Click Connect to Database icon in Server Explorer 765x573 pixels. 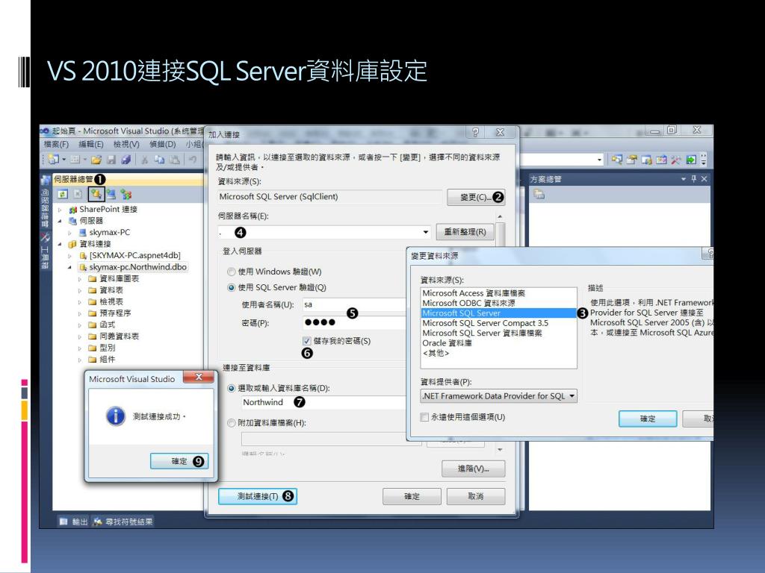coord(96,195)
